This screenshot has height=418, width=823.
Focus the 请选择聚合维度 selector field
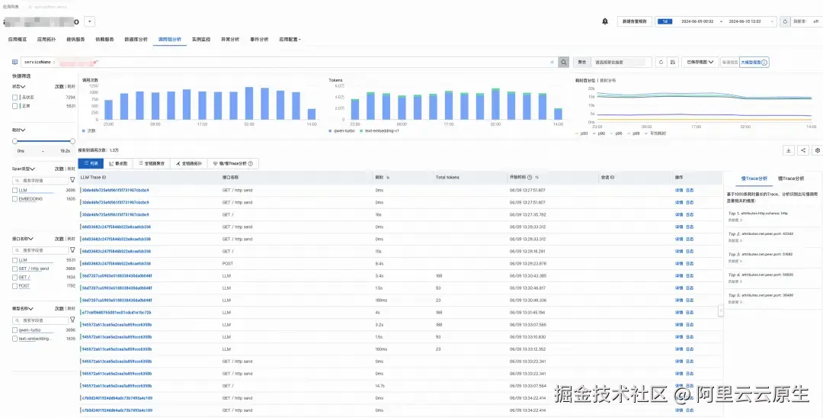point(622,62)
